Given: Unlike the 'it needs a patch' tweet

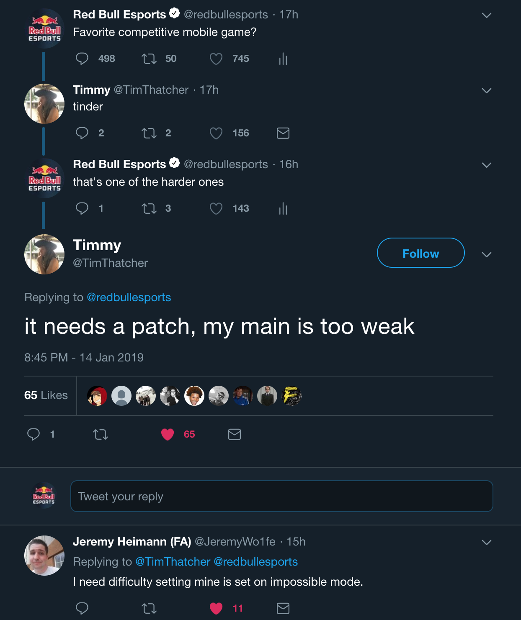Looking at the screenshot, I should click(168, 435).
